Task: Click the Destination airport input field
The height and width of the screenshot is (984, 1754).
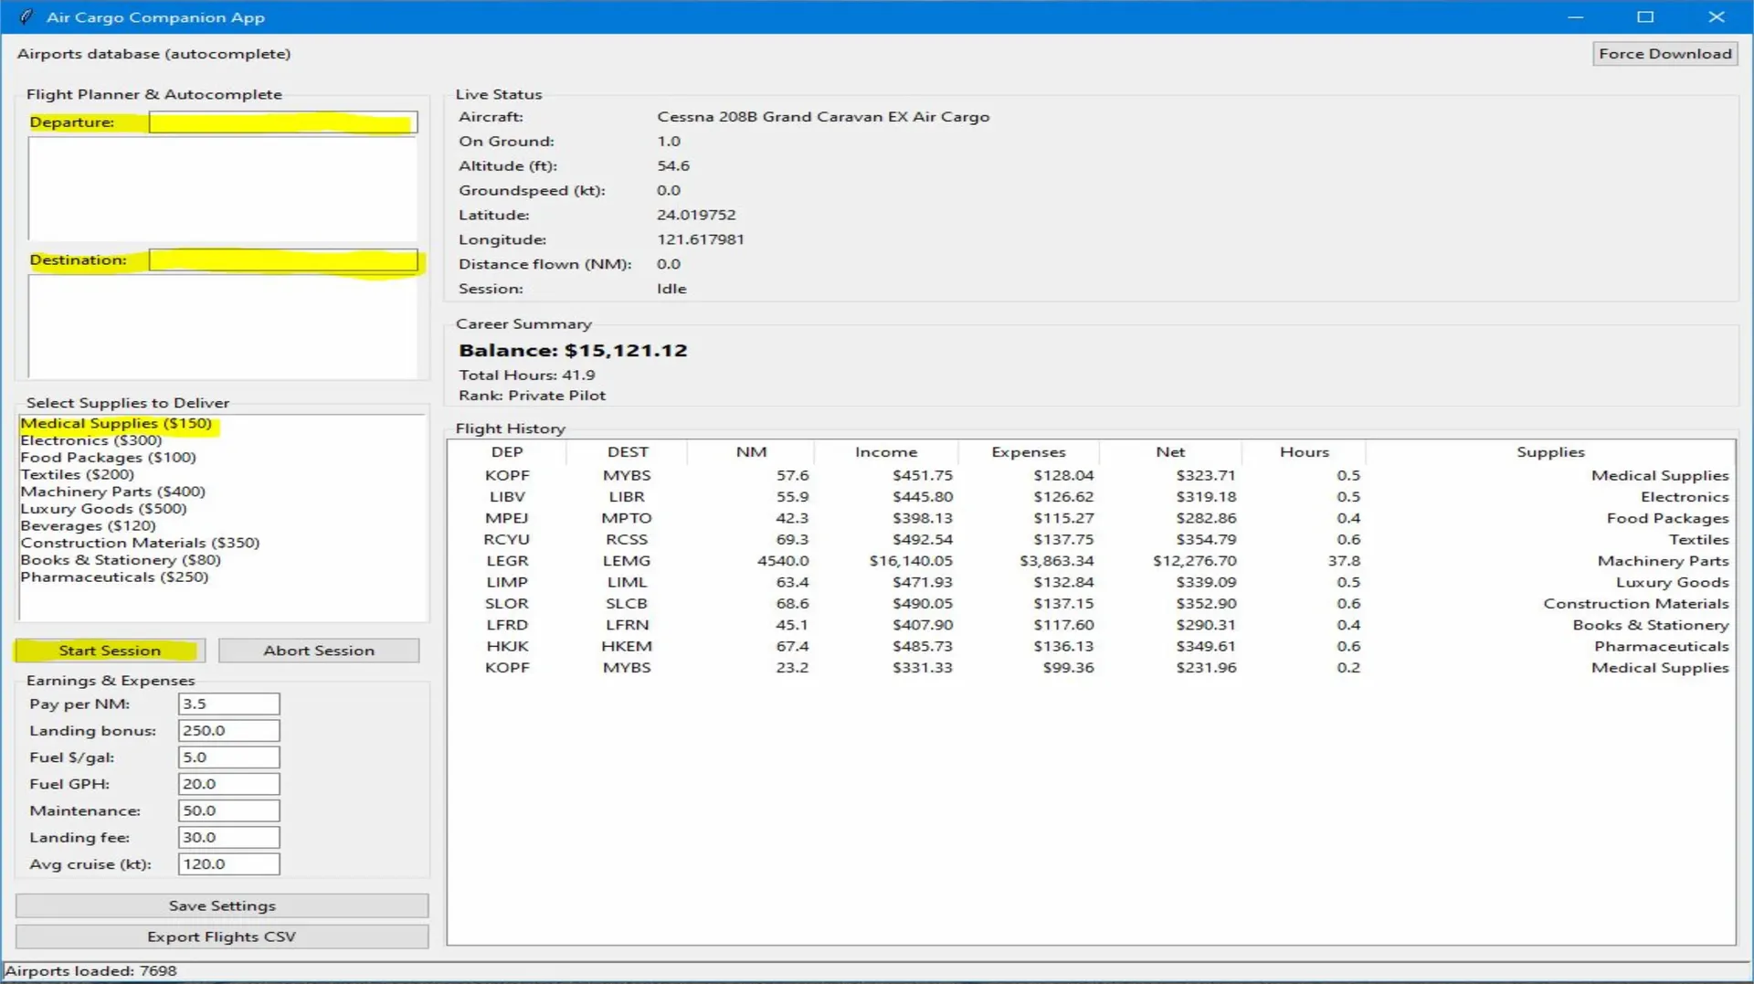Action: coord(283,260)
